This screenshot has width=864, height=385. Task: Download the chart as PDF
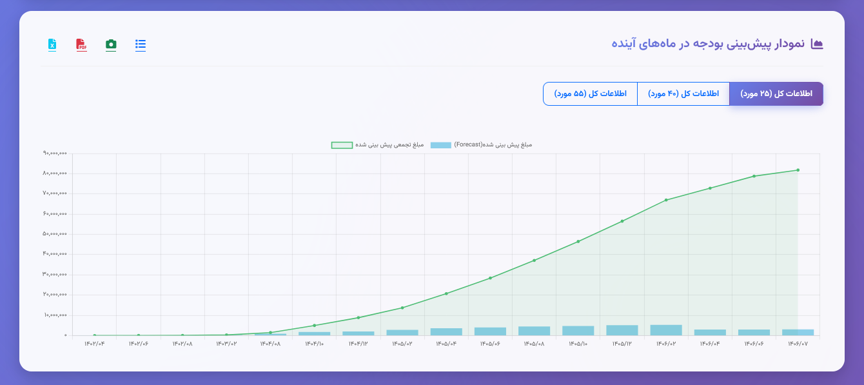81,44
